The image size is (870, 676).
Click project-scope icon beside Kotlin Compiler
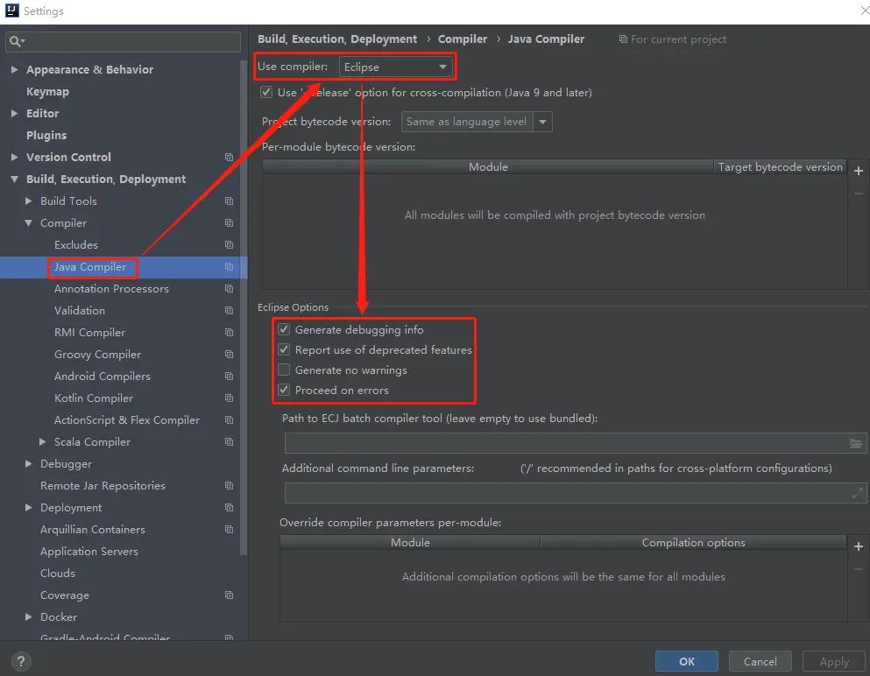pos(229,398)
